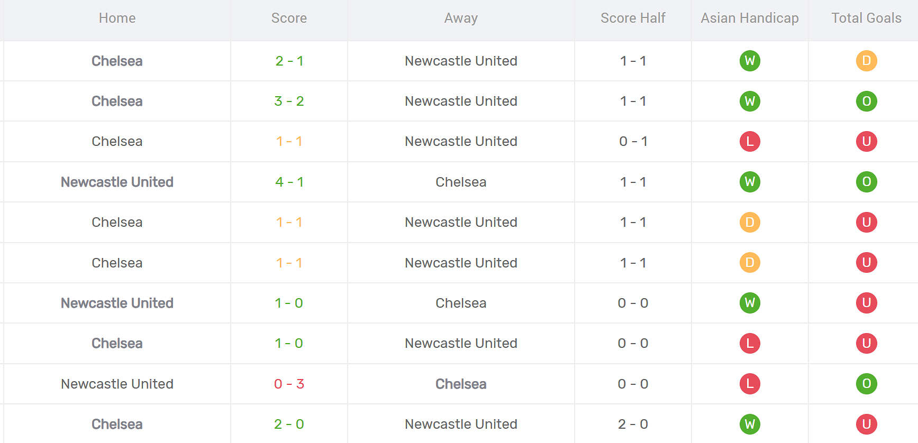Screen dimensions: 918x443
Task: Click the green O badge in the 0 - 3 row
Action: click(866, 384)
